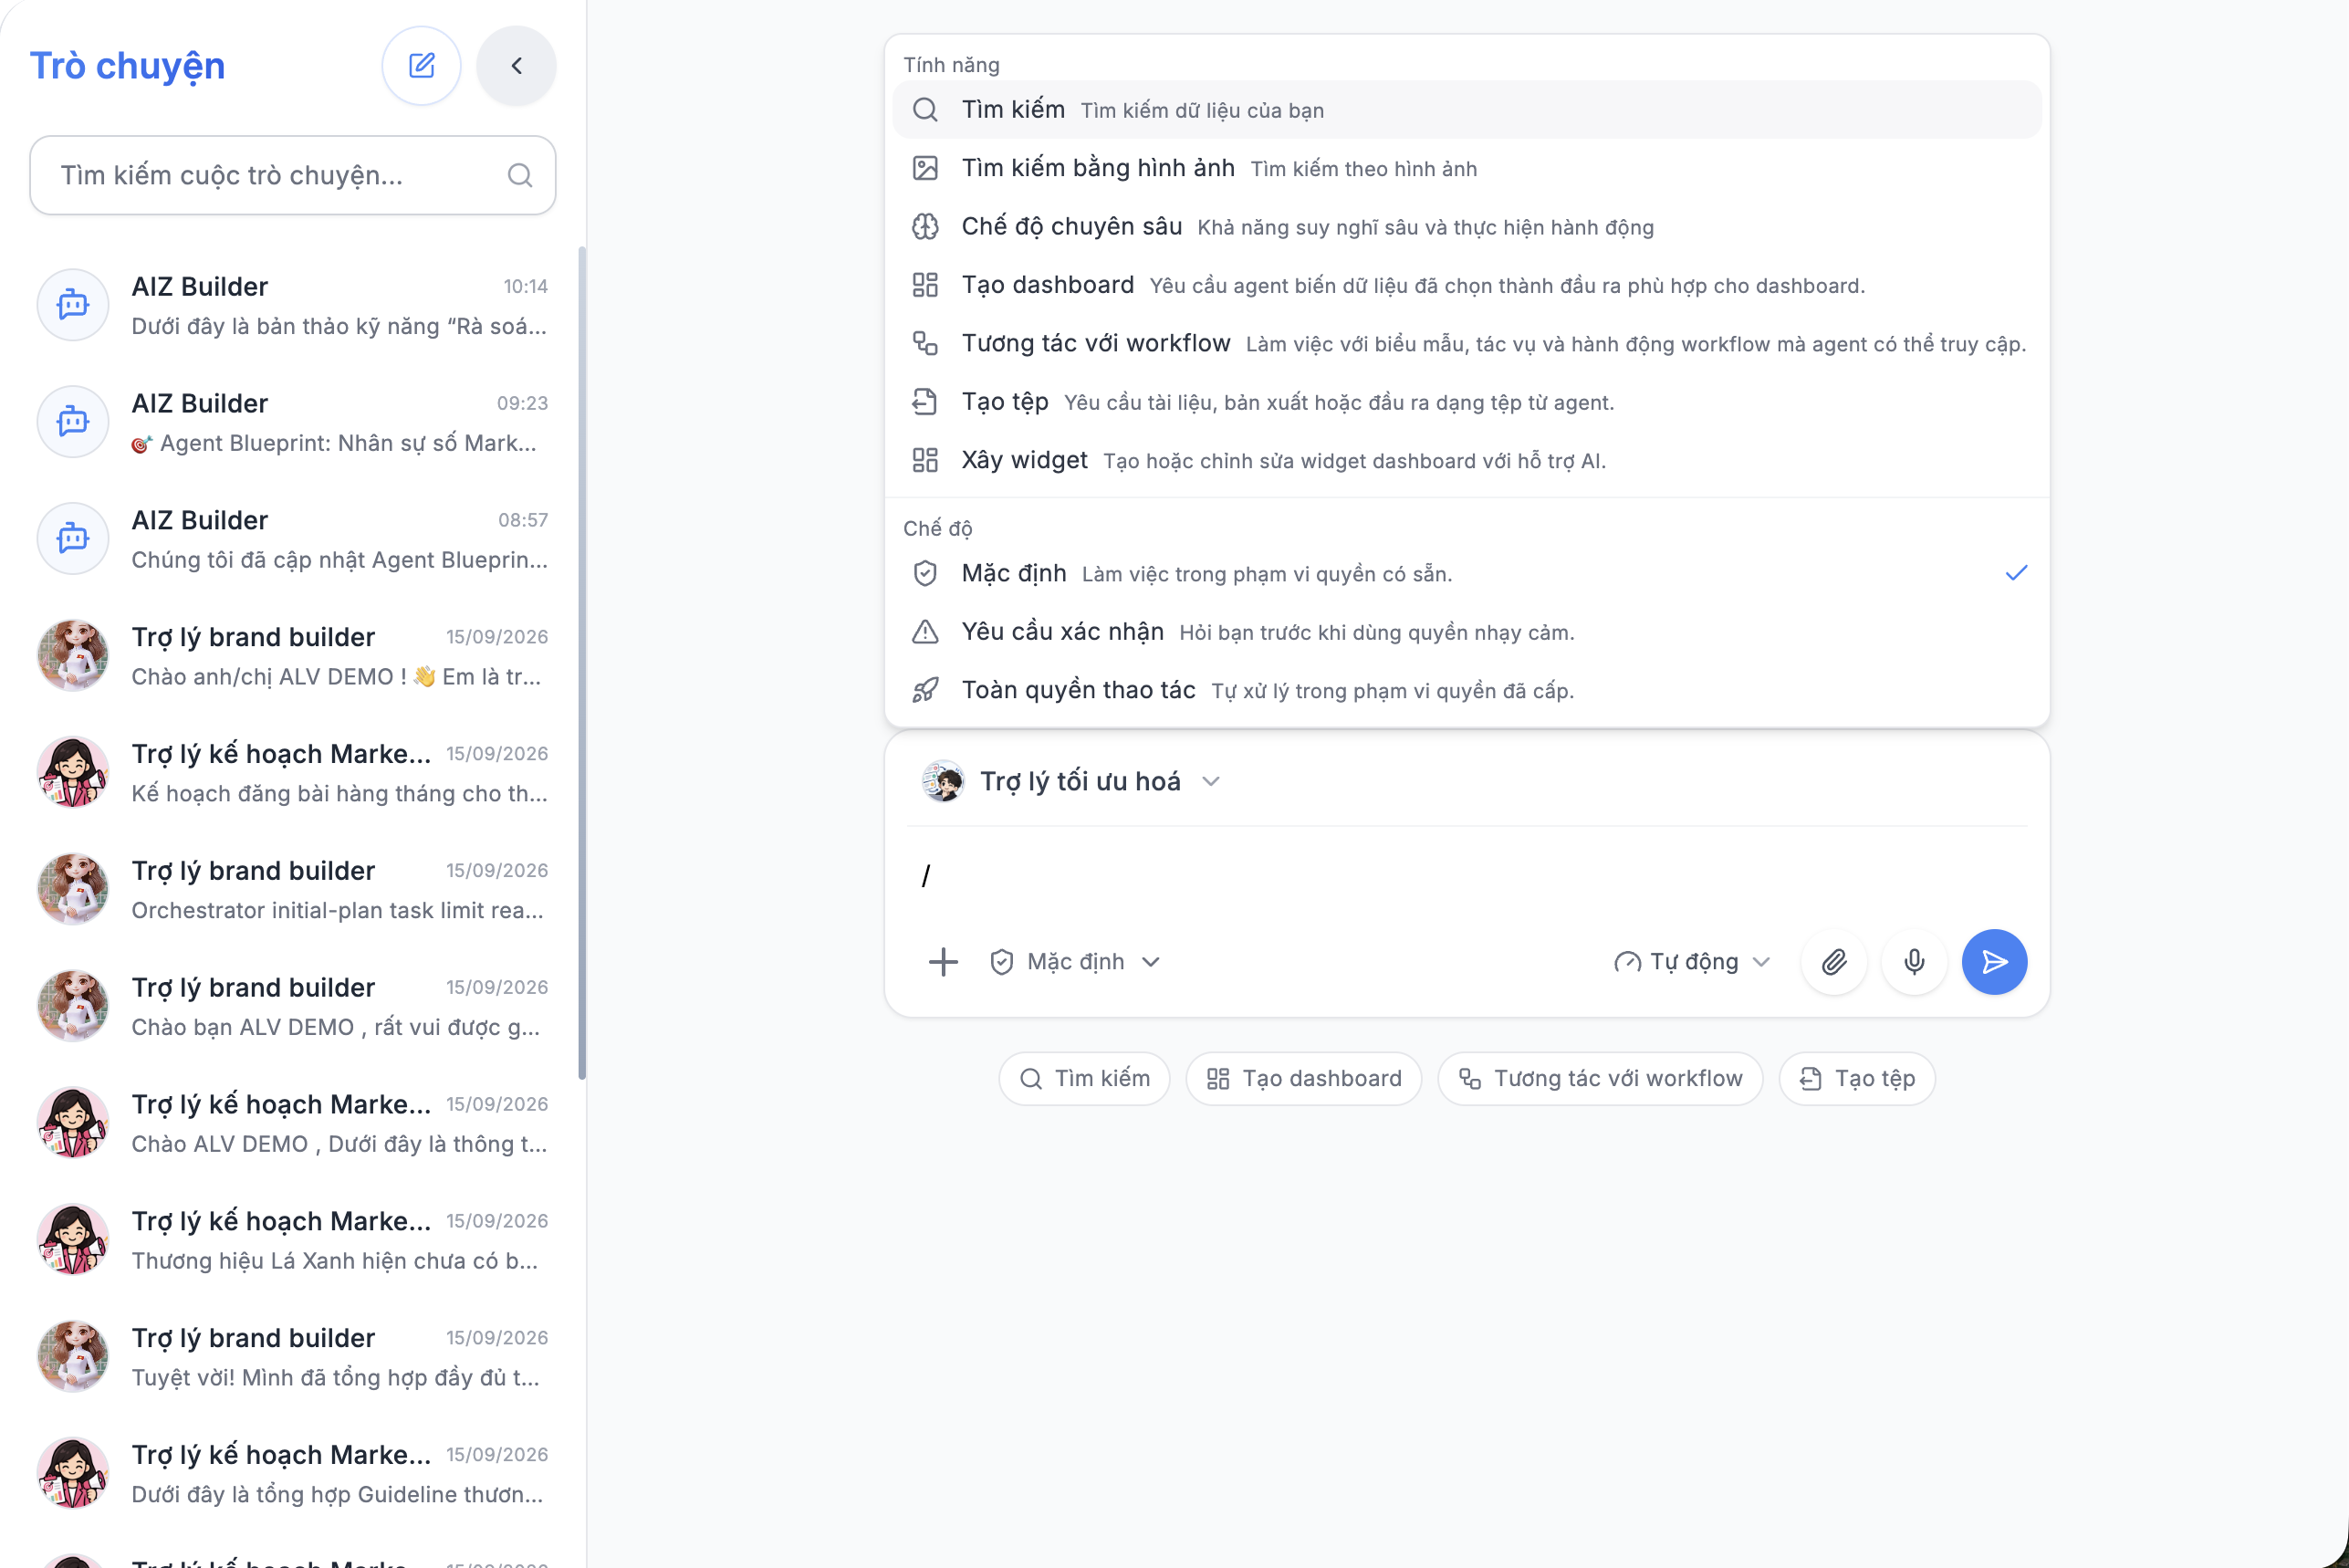This screenshot has height=1568, width=2349.
Task: Click avatar of Thương hiệu Lá Xanh chat
Action: 73,1240
